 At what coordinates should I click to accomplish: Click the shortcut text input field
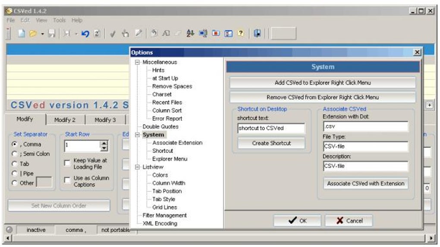[271, 128]
